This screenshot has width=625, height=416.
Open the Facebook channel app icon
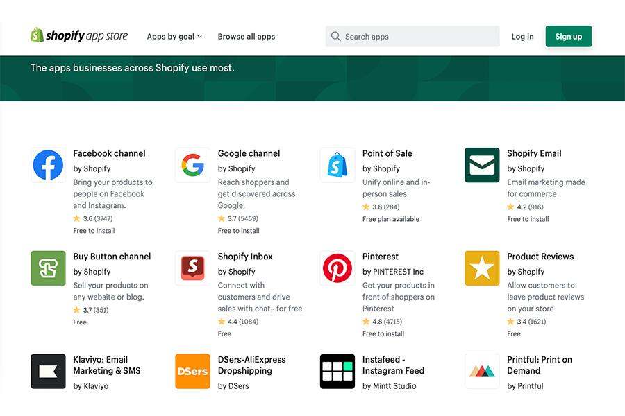(x=48, y=165)
